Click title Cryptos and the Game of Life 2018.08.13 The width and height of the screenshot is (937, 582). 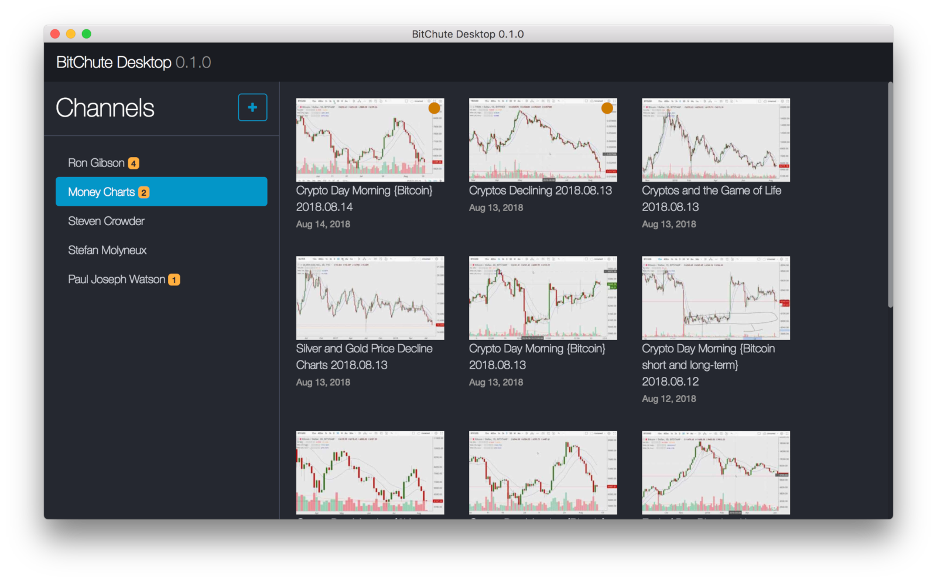tap(712, 199)
